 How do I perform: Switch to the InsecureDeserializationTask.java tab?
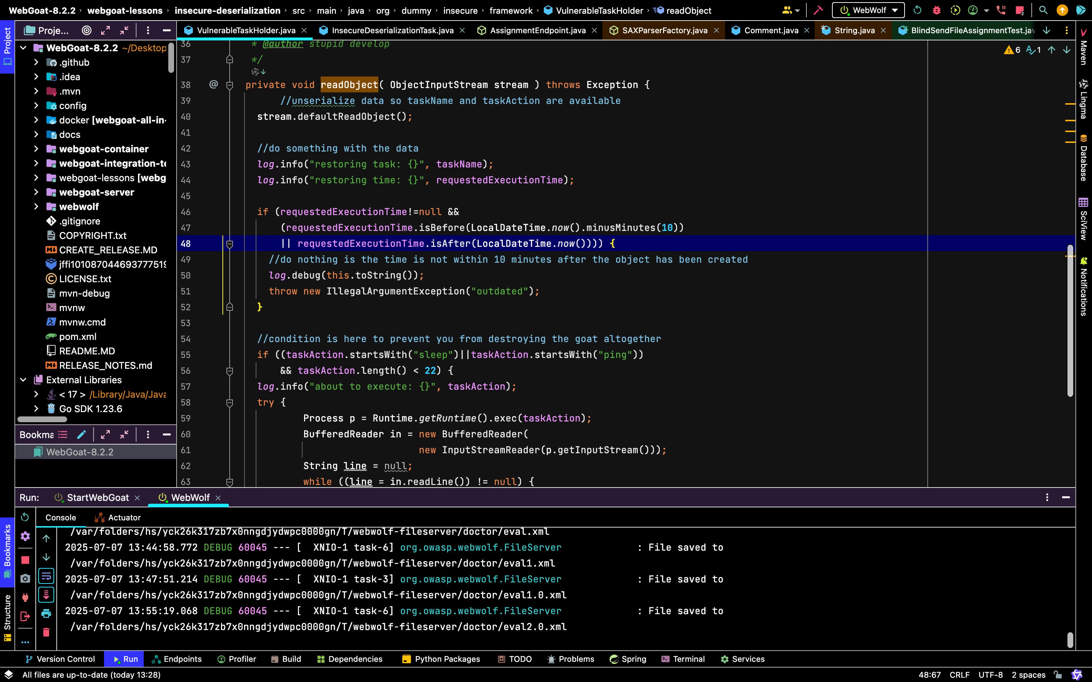pos(392,30)
